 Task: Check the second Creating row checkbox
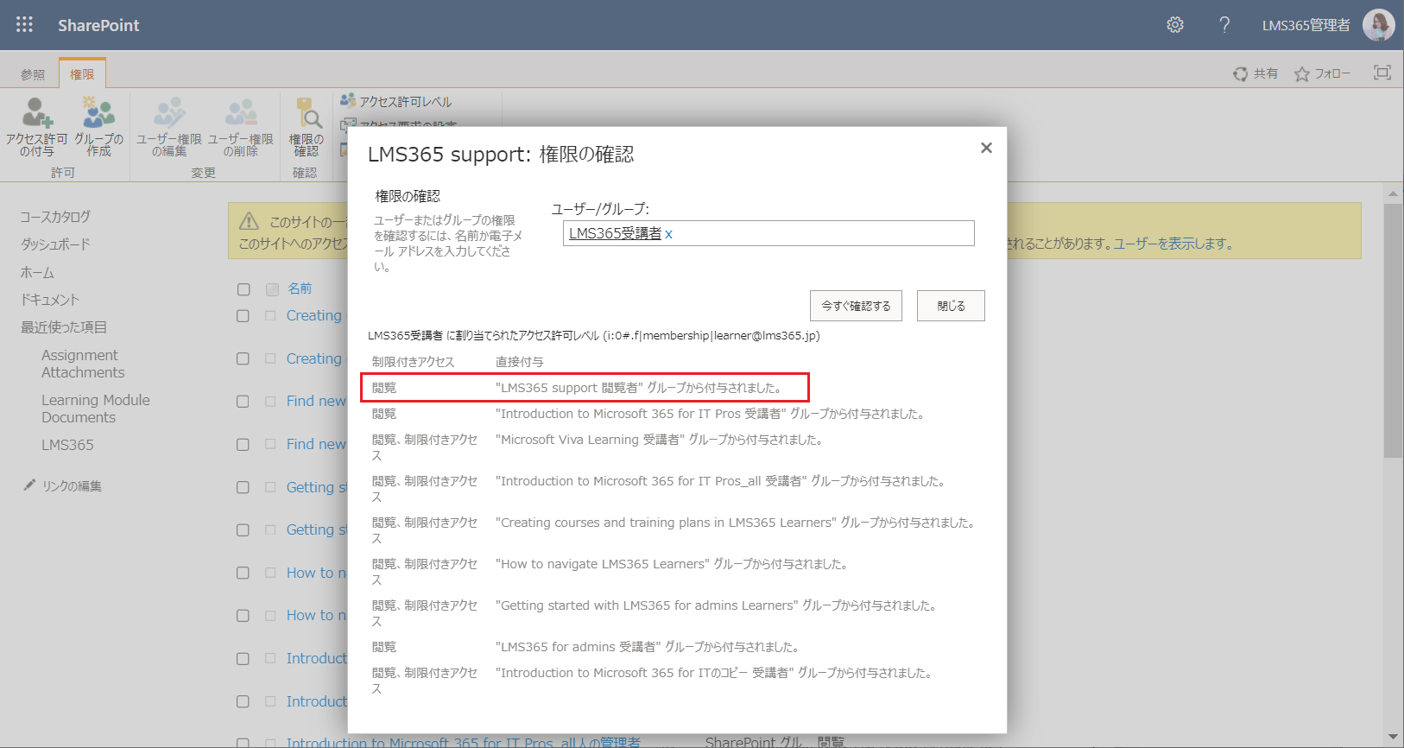point(243,358)
